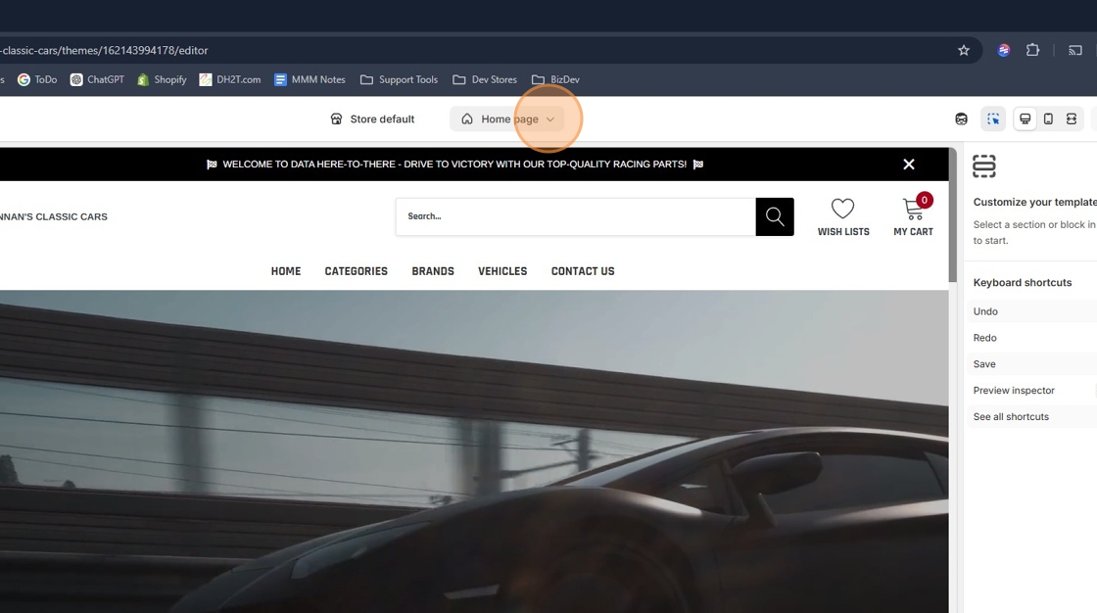Click the preview vertical scrollbar
Screen dimensions: 1097x613
click(x=953, y=215)
